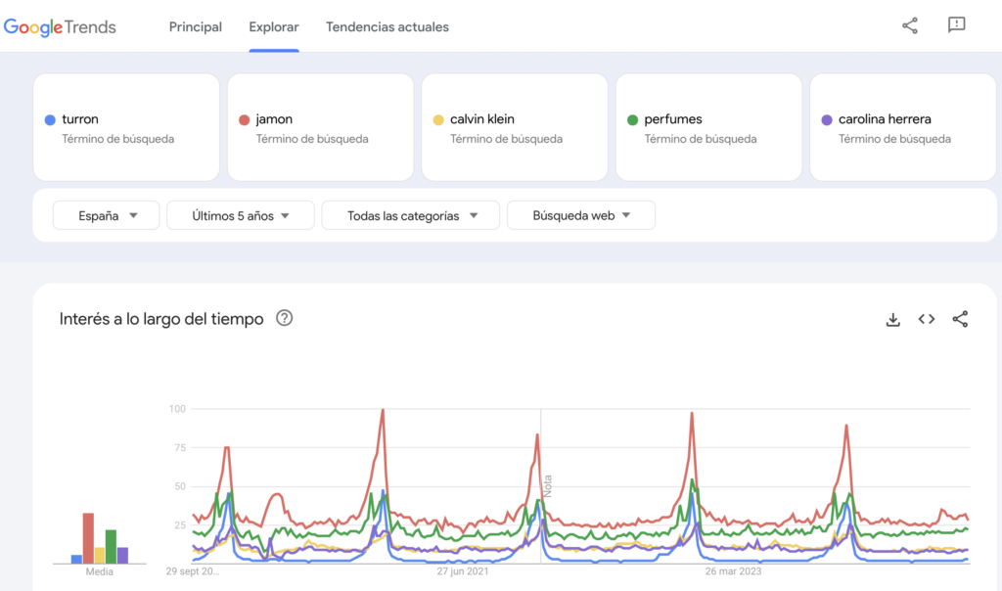Click the purple carolina herrera color dot
Screen dimensions: 1002x591
tap(827, 119)
